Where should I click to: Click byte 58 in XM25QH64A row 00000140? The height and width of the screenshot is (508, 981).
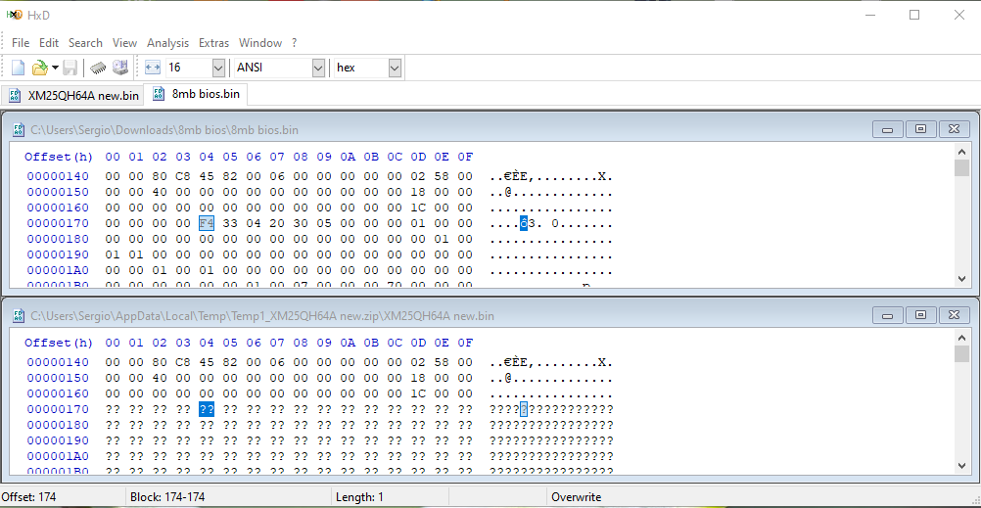(x=442, y=363)
